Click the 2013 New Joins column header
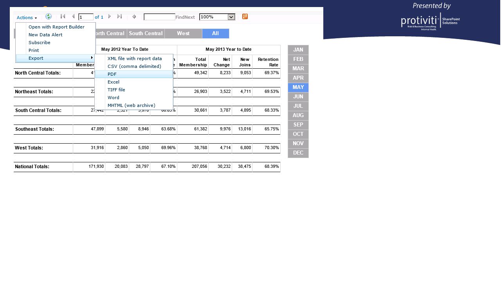 pyautogui.click(x=245, y=62)
